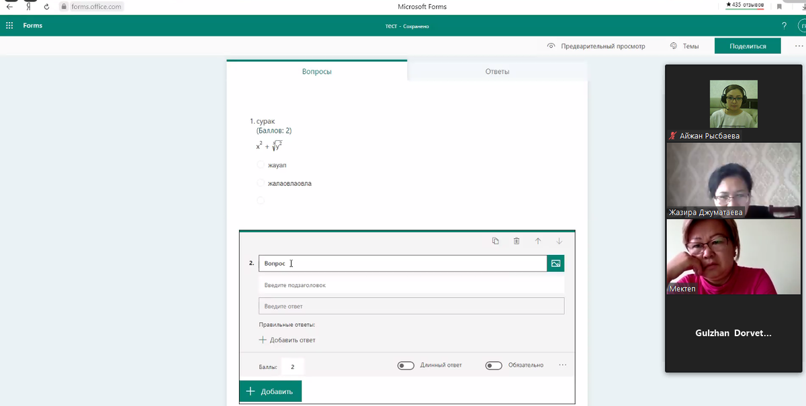Click the help question mark icon
Viewport: 806px width, 406px height.
(784, 26)
